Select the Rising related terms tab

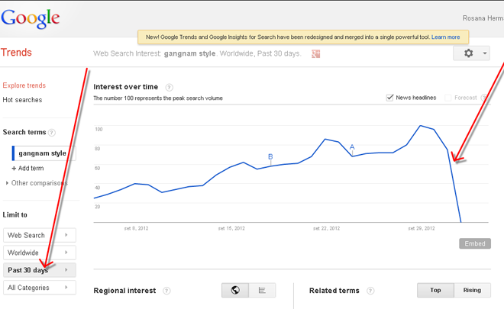pyautogui.click(x=472, y=290)
